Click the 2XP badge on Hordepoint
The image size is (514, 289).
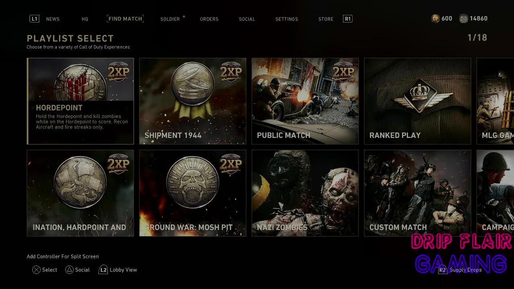pos(118,72)
